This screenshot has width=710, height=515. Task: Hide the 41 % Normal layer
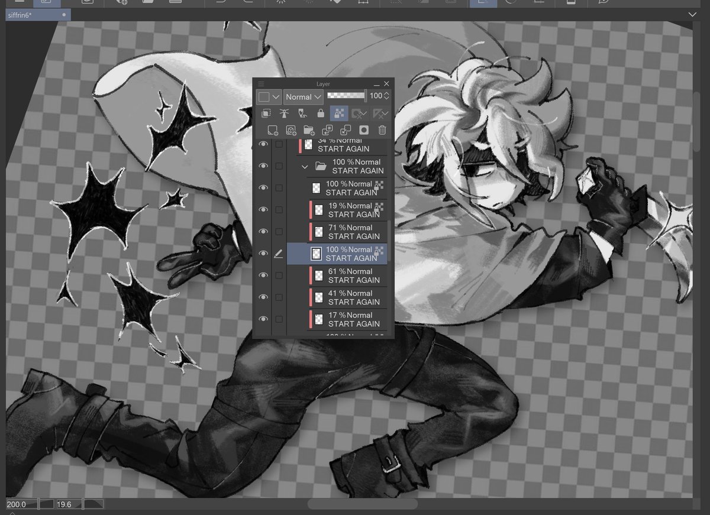[x=263, y=297]
